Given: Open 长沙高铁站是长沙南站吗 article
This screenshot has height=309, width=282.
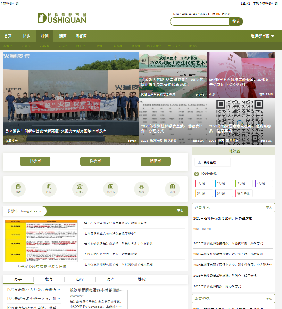Looking at the screenshot, I should [118, 244].
